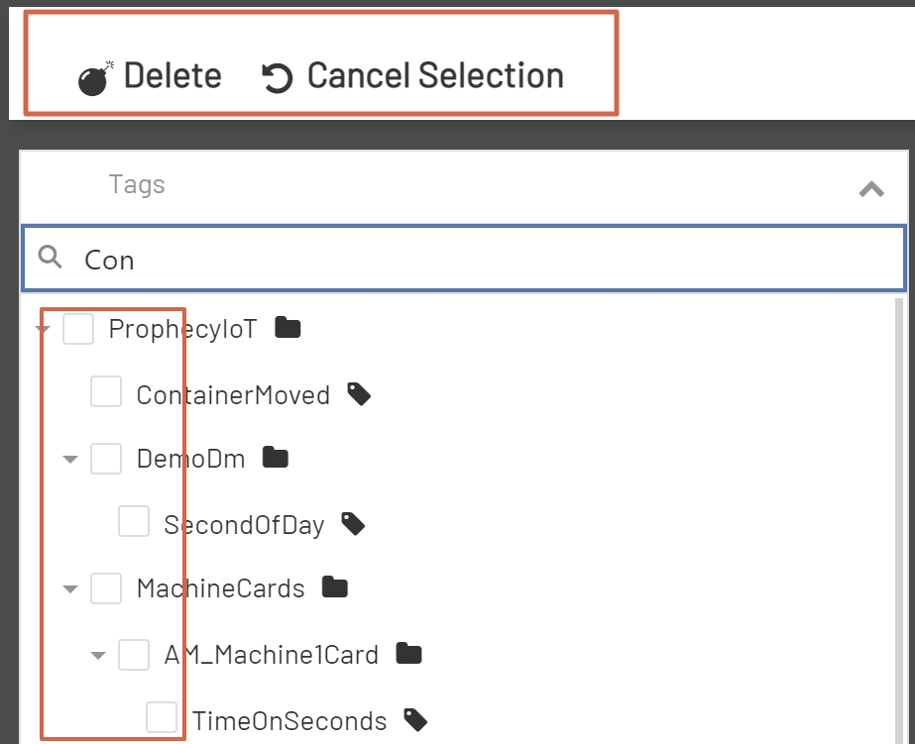Select the SecondOfDay checkbox
The image size is (915, 744).
pyautogui.click(x=133, y=520)
